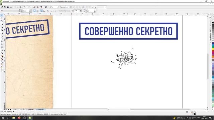Switch to the 'Страница 2' page tab

(40, 109)
